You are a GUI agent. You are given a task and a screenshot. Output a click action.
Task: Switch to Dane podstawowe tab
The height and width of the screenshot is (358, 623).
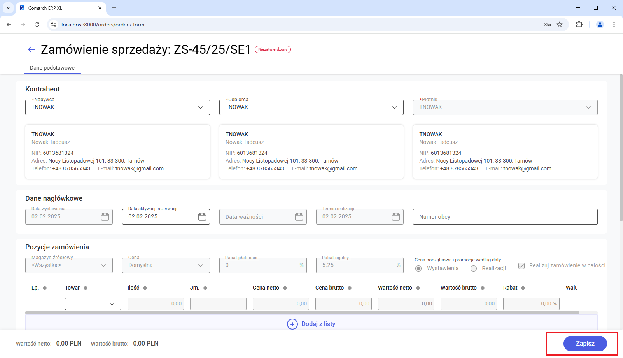point(52,68)
